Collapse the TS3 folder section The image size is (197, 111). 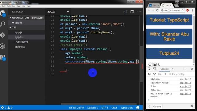(x=10, y=27)
